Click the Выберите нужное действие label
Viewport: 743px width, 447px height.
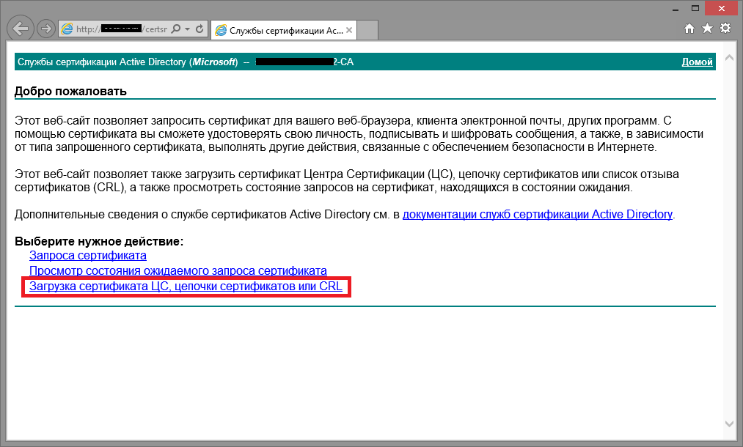[99, 242]
